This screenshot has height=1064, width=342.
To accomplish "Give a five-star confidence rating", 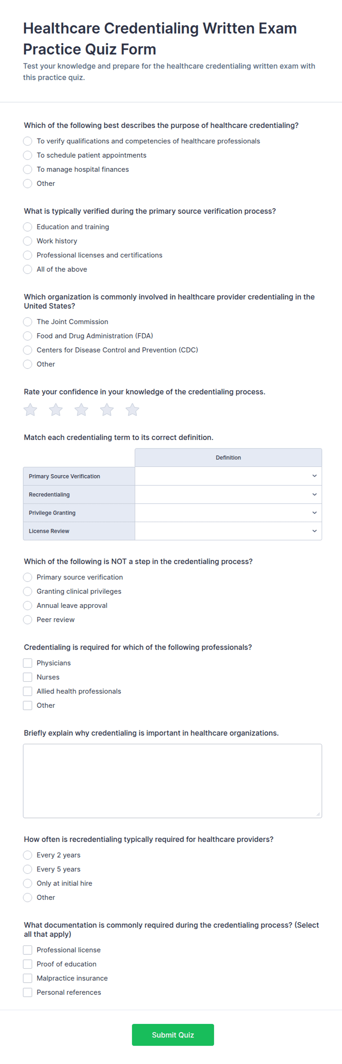I will click(133, 409).
